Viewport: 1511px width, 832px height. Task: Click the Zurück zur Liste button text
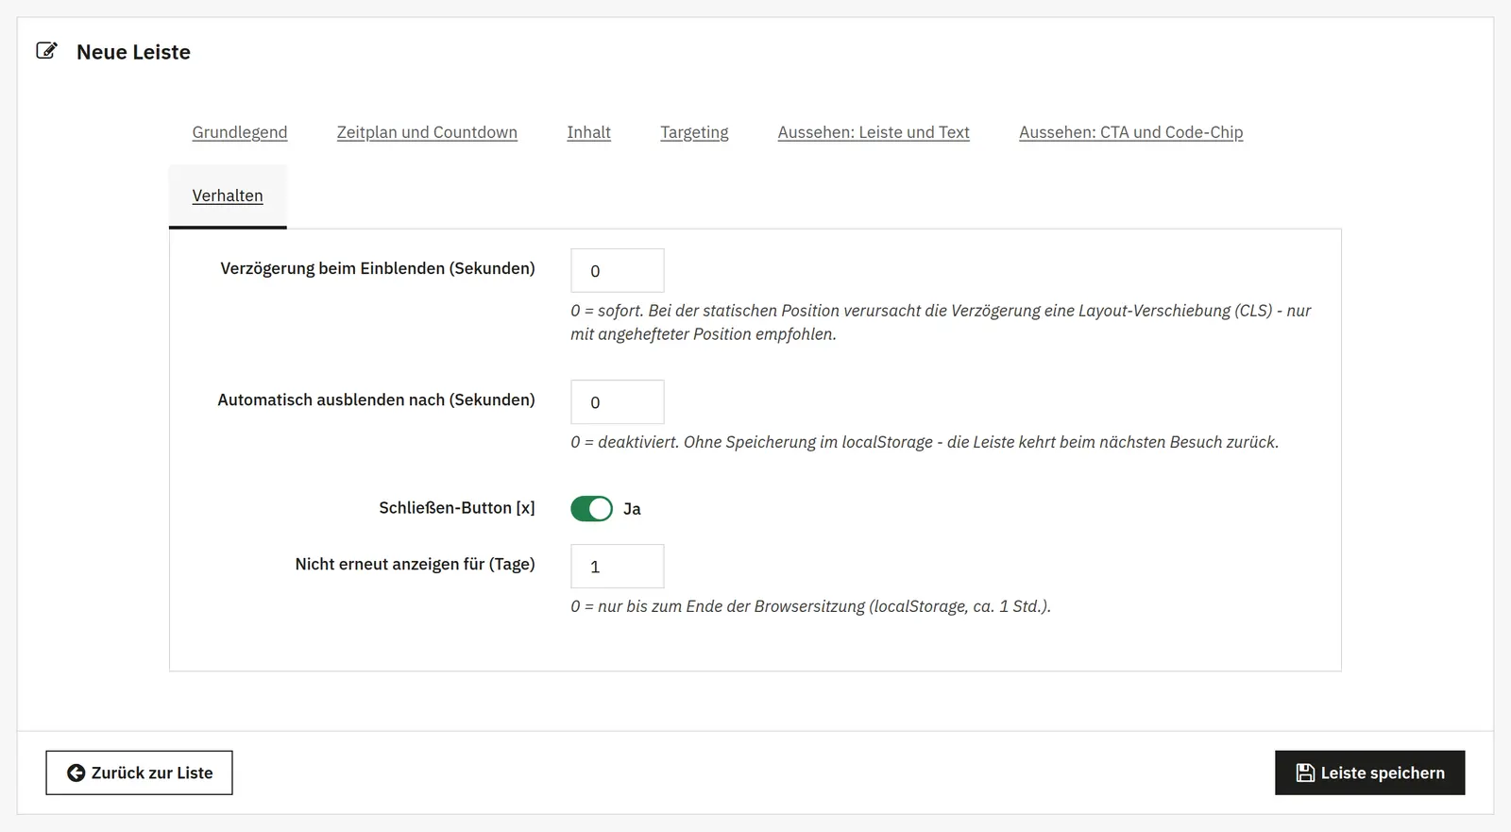click(152, 773)
